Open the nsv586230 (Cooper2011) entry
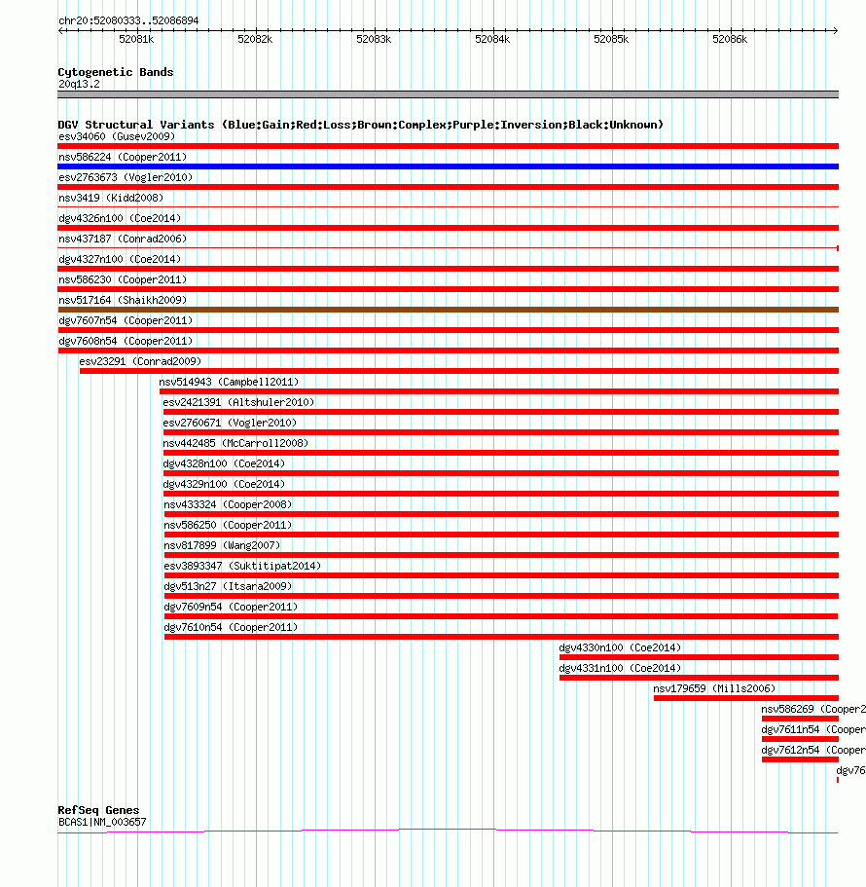The image size is (866, 887). point(122,278)
